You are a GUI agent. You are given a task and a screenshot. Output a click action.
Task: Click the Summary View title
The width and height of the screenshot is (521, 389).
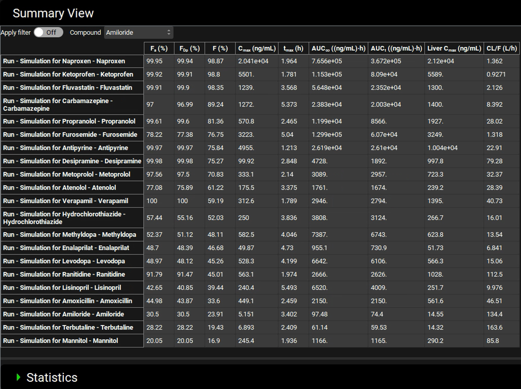tap(53, 13)
